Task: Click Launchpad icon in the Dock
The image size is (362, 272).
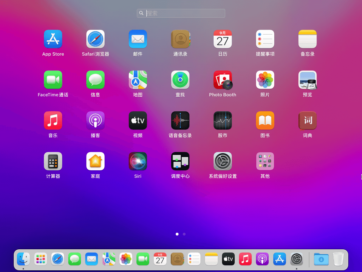Action: (40, 259)
